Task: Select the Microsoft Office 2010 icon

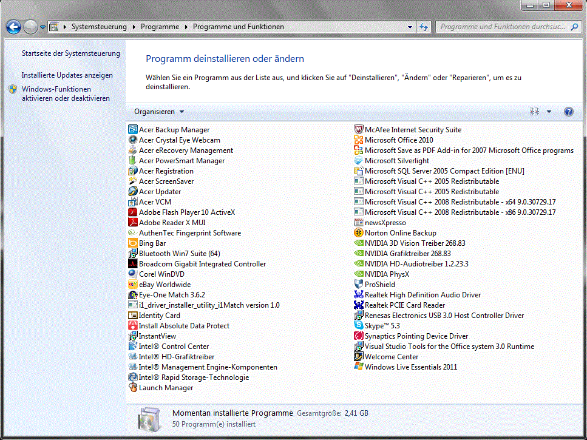Action: pos(359,140)
